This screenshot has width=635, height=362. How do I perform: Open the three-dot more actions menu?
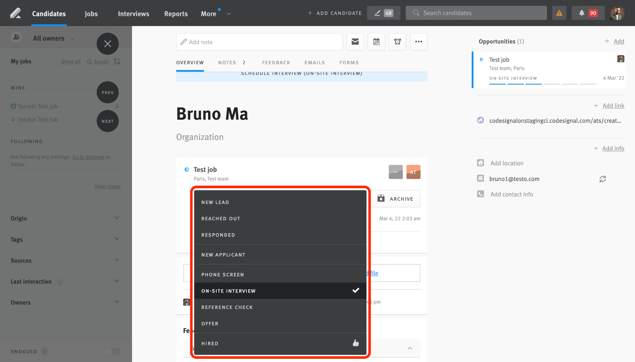tap(419, 42)
